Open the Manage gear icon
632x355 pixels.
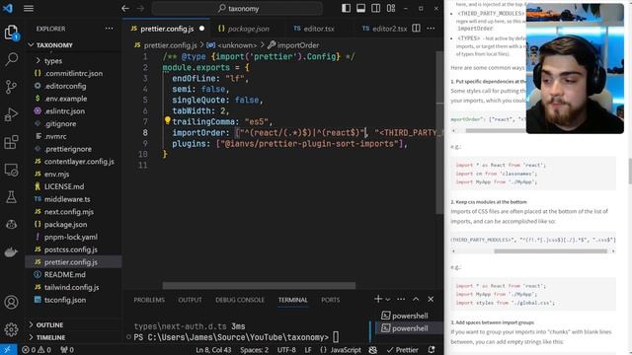coord(11,329)
